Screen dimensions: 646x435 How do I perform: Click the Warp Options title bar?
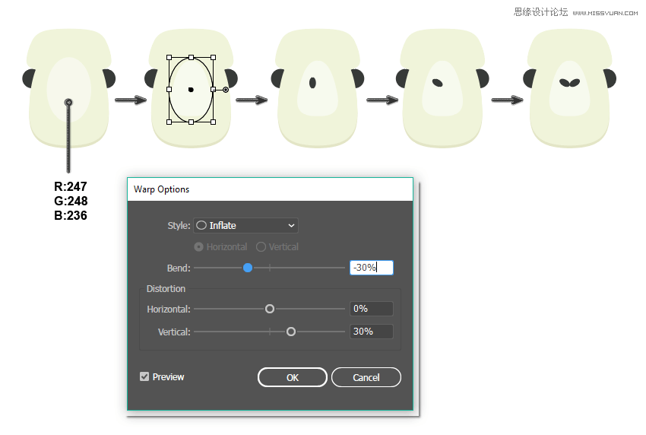point(270,189)
